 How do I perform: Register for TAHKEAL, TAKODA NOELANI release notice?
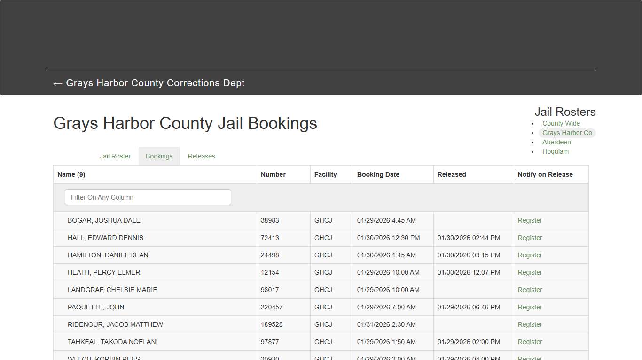click(530, 342)
